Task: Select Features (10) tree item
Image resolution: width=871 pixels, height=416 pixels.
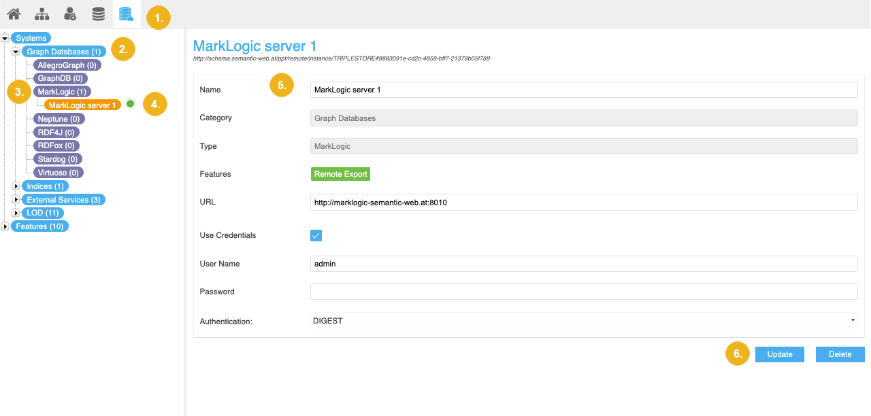Action: coord(39,226)
